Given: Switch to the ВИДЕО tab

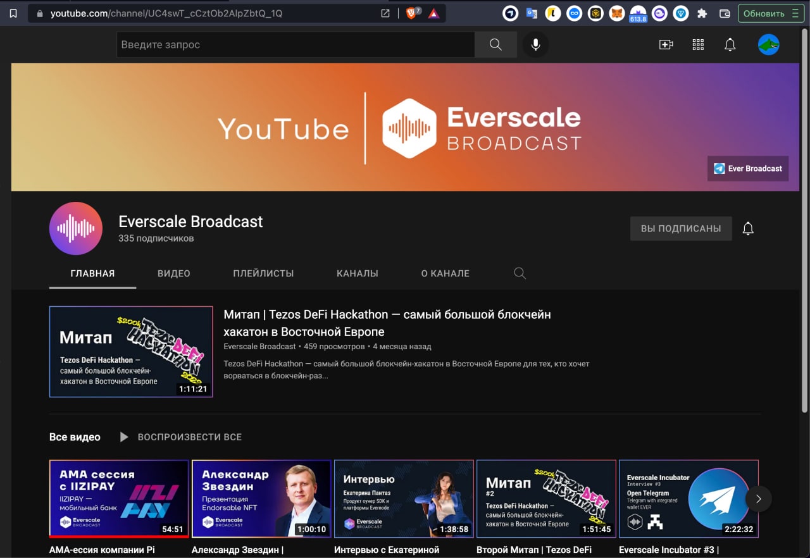Looking at the screenshot, I should click(173, 273).
